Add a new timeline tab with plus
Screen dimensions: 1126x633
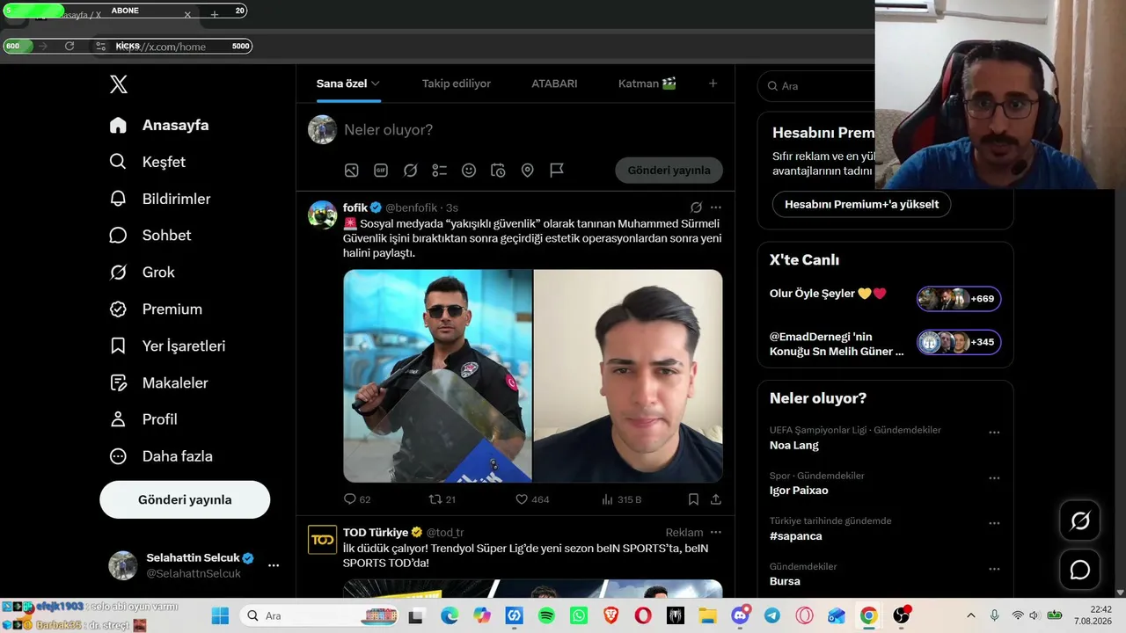pyautogui.click(x=713, y=84)
